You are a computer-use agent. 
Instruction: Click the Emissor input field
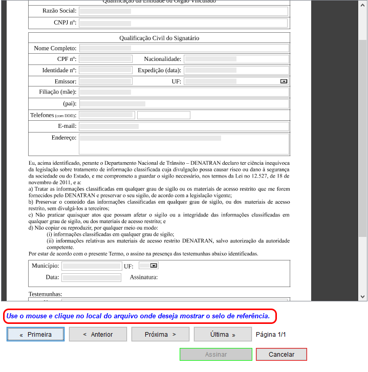coord(105,81)
